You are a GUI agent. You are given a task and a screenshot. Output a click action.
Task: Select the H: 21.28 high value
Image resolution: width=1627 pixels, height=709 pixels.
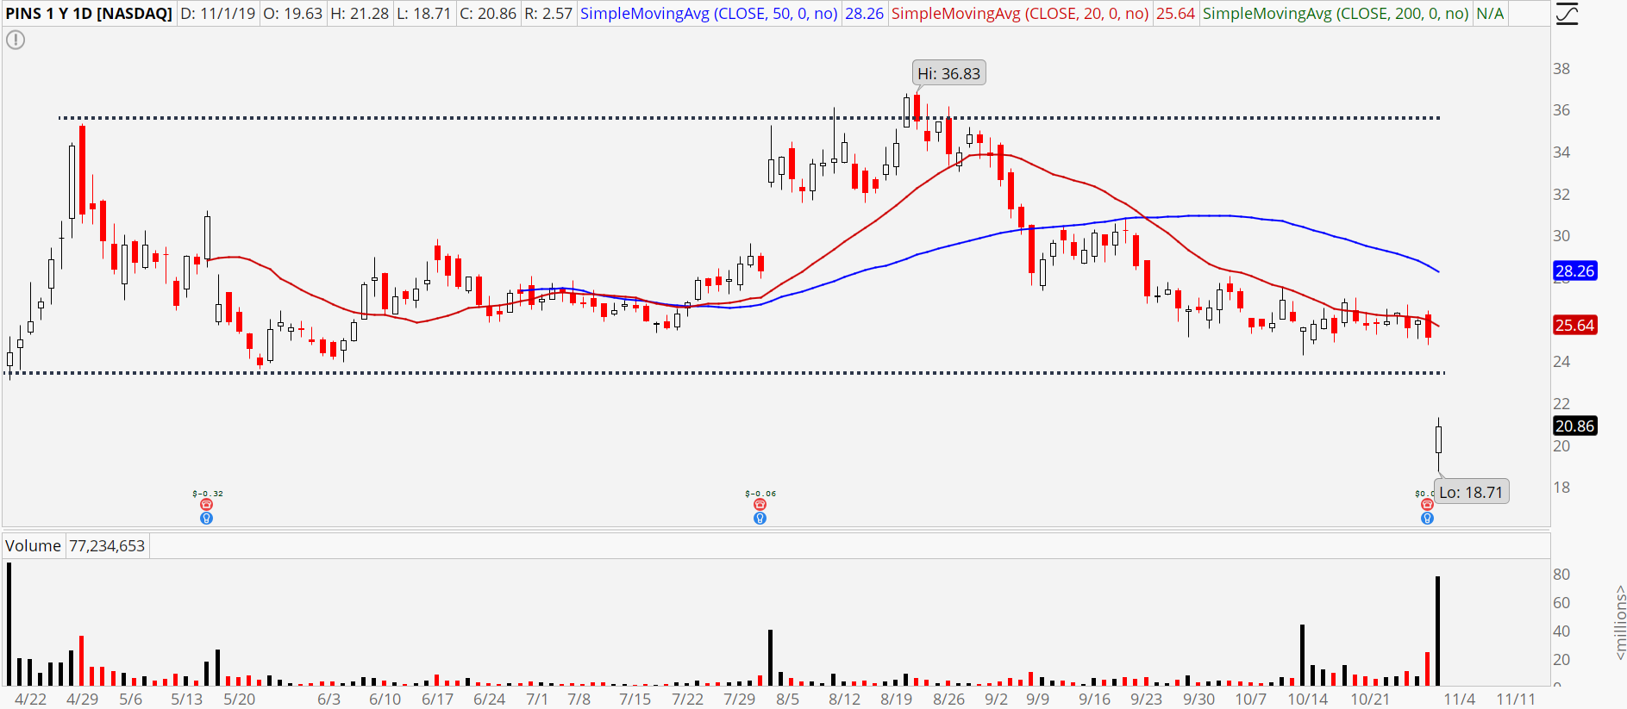(360, 14)
